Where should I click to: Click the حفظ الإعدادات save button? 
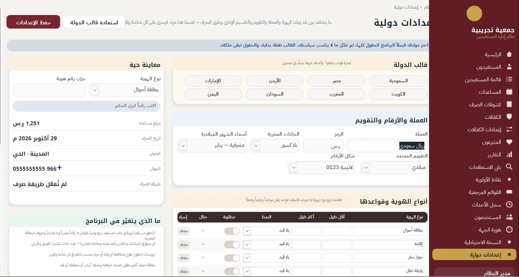click(33, 22)
